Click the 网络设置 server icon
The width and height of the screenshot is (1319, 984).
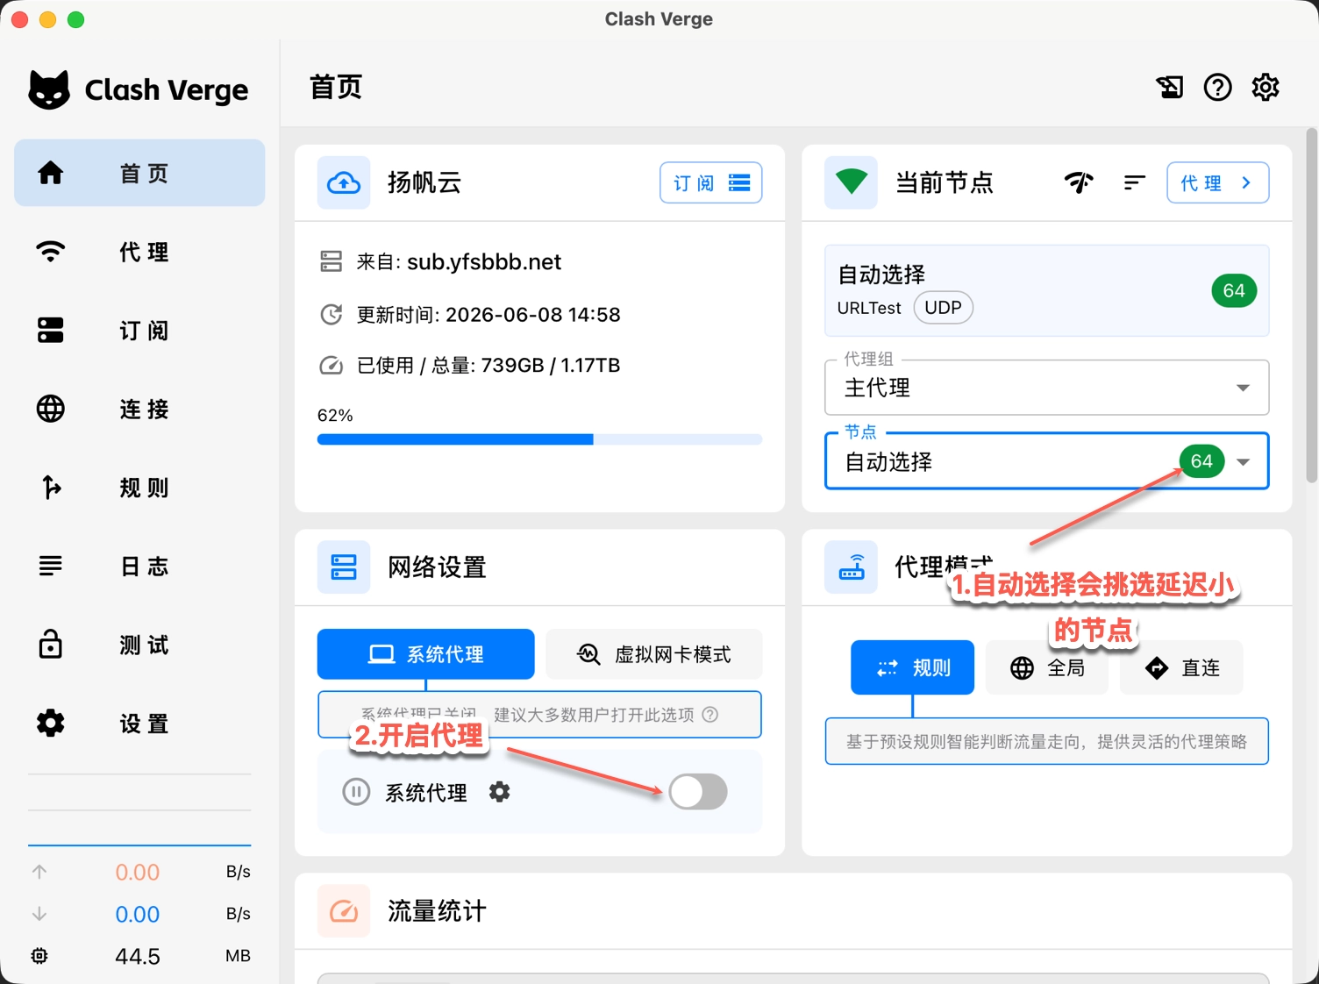[x=344, y=567]
